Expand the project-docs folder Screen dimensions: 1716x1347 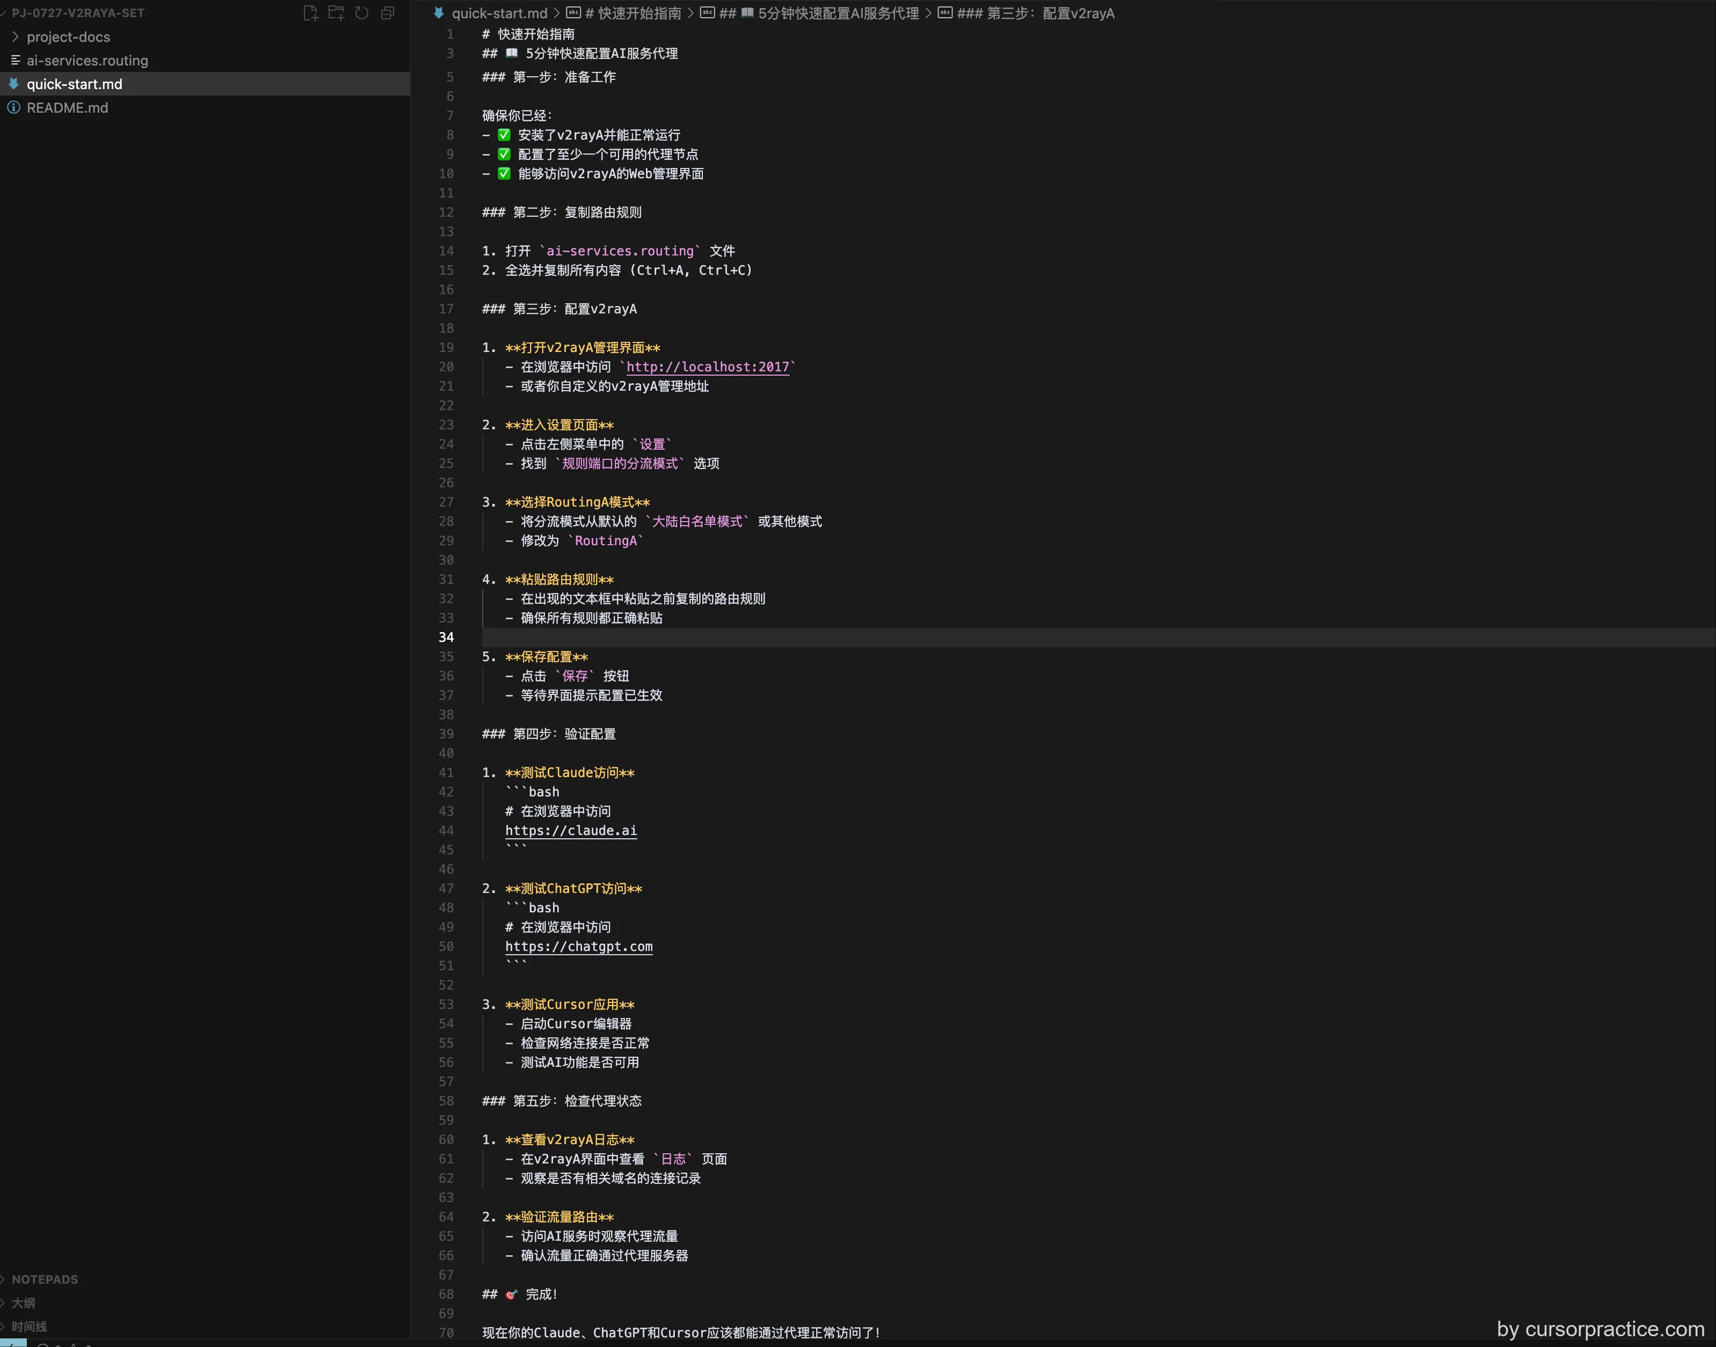[x=15, y=36]
